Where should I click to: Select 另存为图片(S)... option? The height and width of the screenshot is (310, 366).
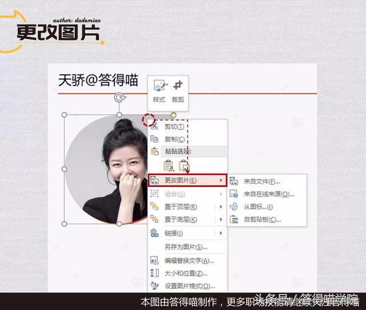coord(186,247)
